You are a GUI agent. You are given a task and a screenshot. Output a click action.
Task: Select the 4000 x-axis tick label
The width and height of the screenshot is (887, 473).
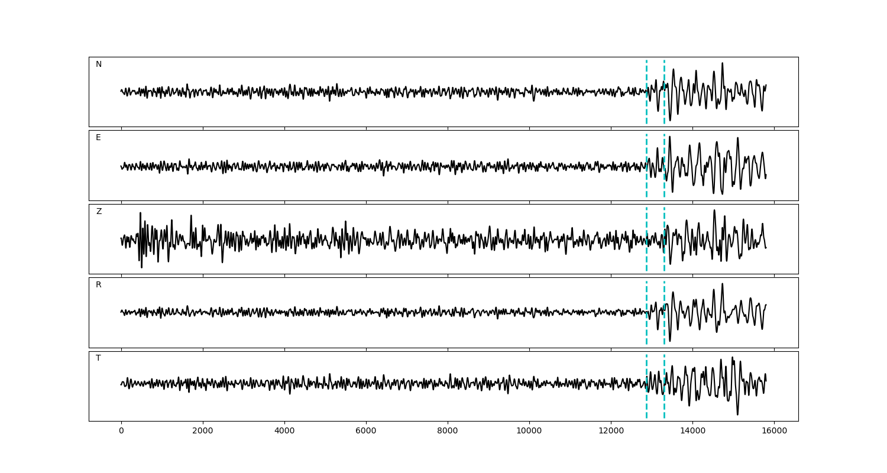(284, 432)
